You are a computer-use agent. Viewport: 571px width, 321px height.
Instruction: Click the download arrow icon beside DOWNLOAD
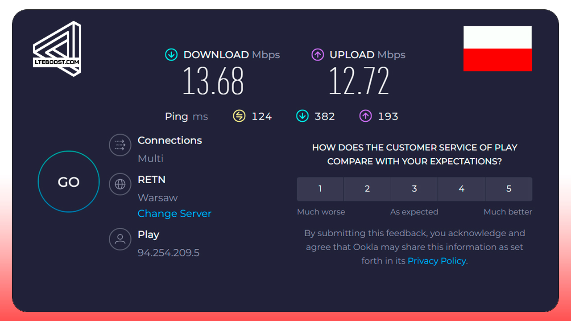(x=171, y=55)
